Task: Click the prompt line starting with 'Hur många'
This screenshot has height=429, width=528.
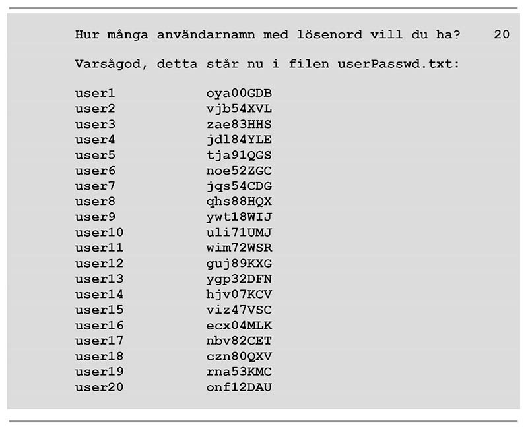Action: point(267,34)
